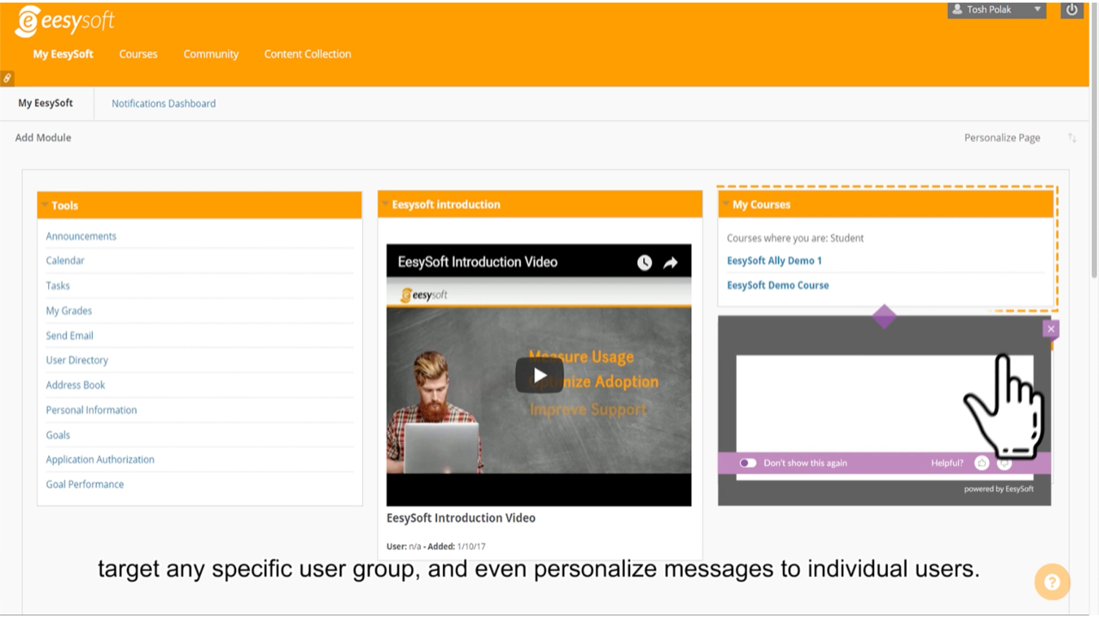Close the purple message popup
This screenshot has width=1099, height=618.
(1051, 329)
